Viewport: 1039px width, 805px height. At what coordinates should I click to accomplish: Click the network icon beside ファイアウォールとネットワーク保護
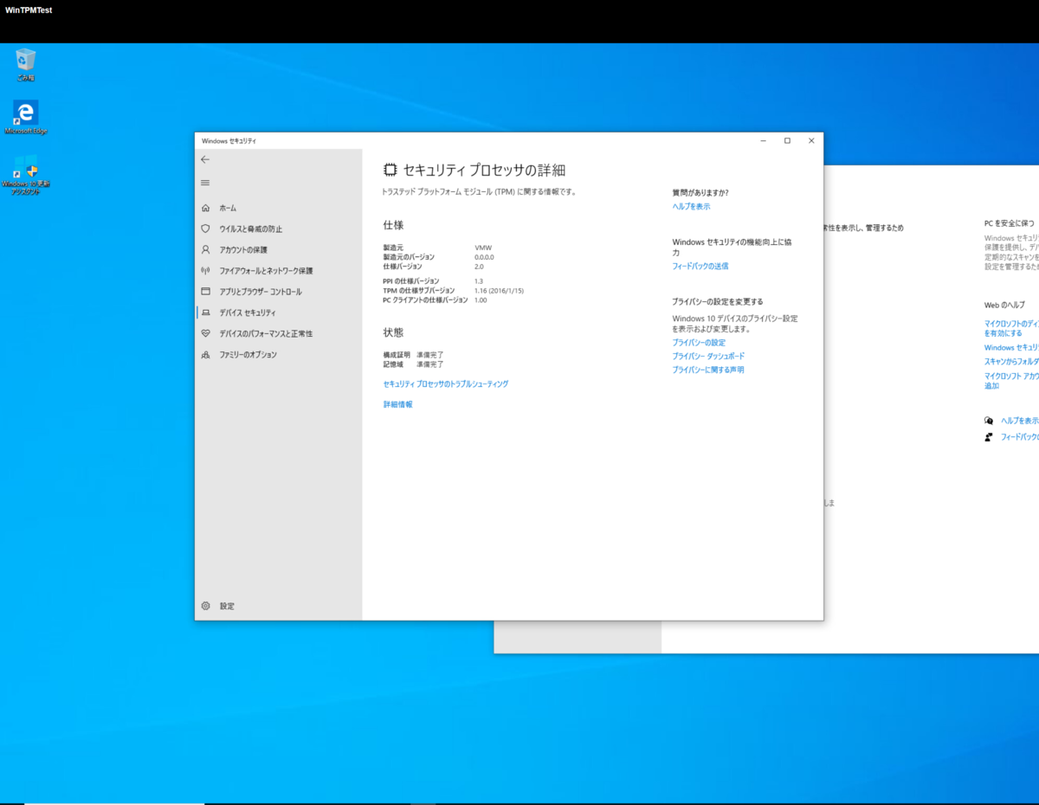tap(205, 271)
